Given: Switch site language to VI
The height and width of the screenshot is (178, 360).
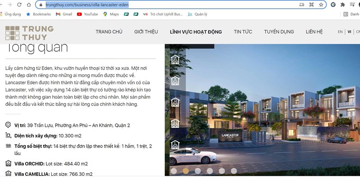Looking at the screenshot, I should [x=349, y=32].
